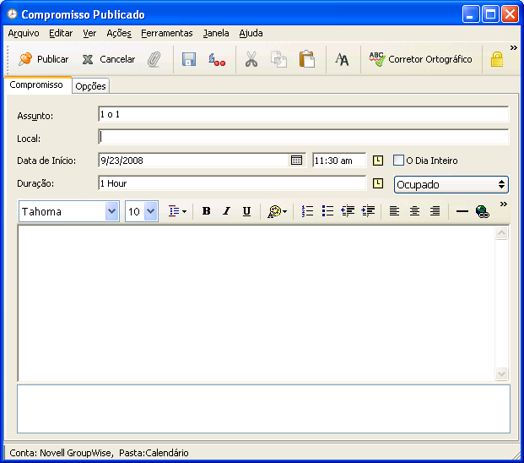Open paragraph style list dropdown icon
This screenshot has width=524, height=463.
tap(177, 211)
